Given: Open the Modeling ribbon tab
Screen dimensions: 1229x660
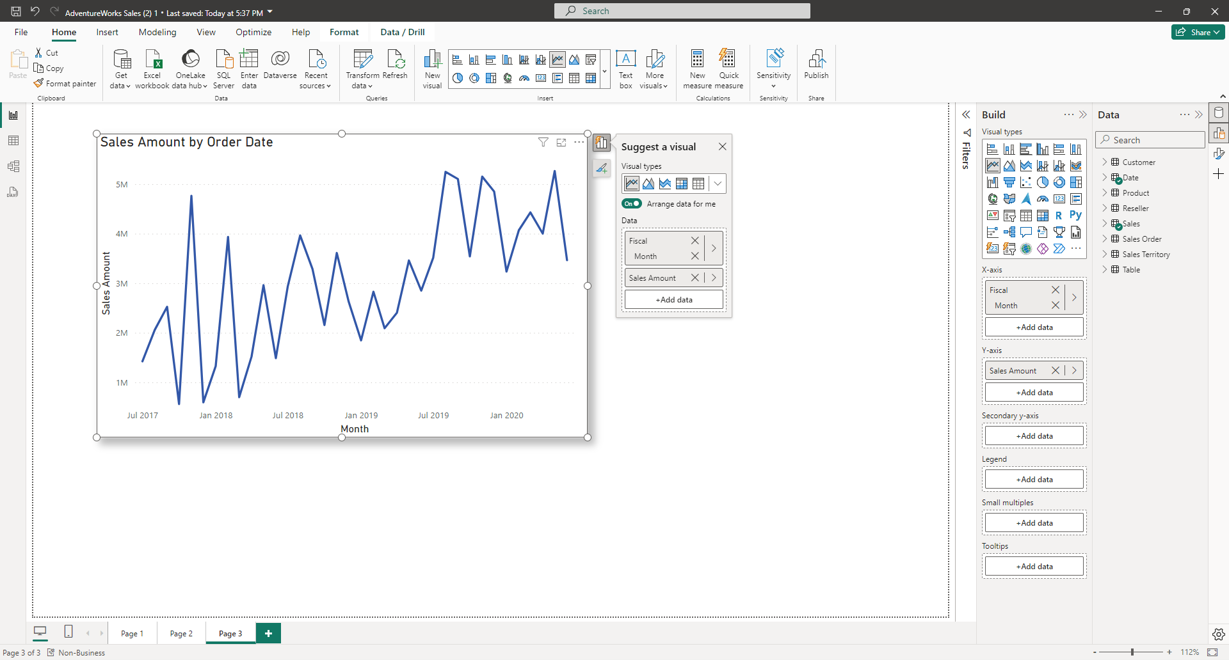Looking at the screenshot, I should [x=157, y=32].
